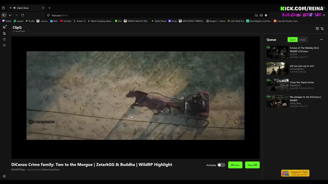
Task: Select the 'wtf you just say to me?' thumbnail
Action: tap(278, 68)
